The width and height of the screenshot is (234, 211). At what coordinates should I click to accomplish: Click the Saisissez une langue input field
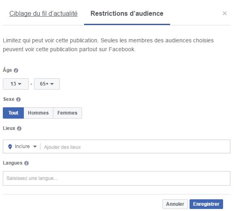(x=116, y=178)
